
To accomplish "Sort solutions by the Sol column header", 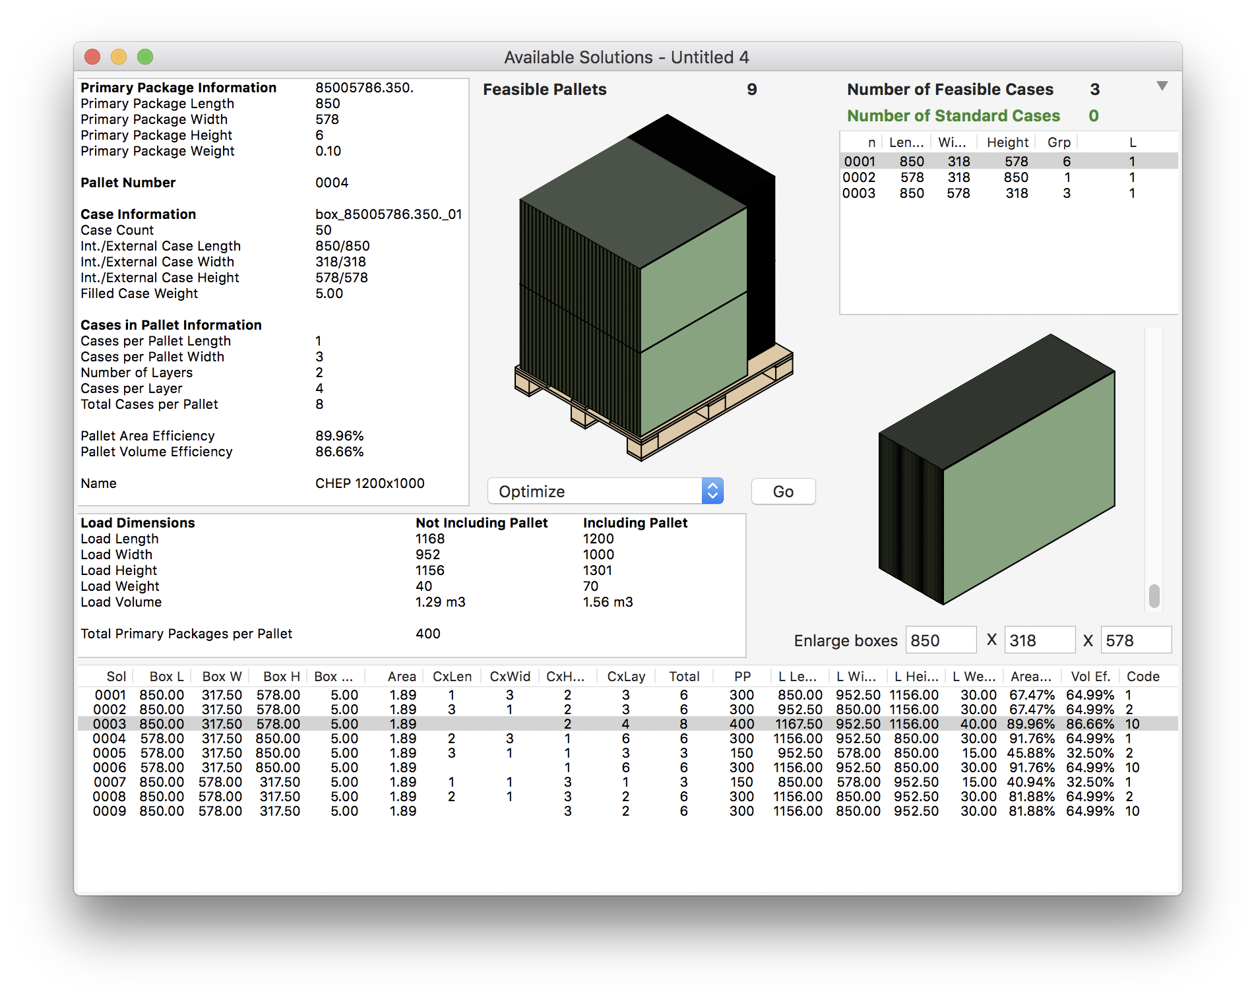I will coord(106,677).
